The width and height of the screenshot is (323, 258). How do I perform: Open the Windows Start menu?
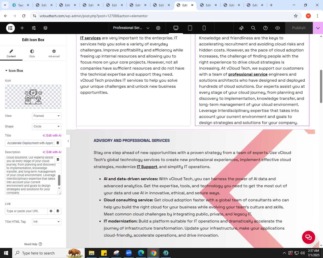pyautogui.click(x=6, y=253)
